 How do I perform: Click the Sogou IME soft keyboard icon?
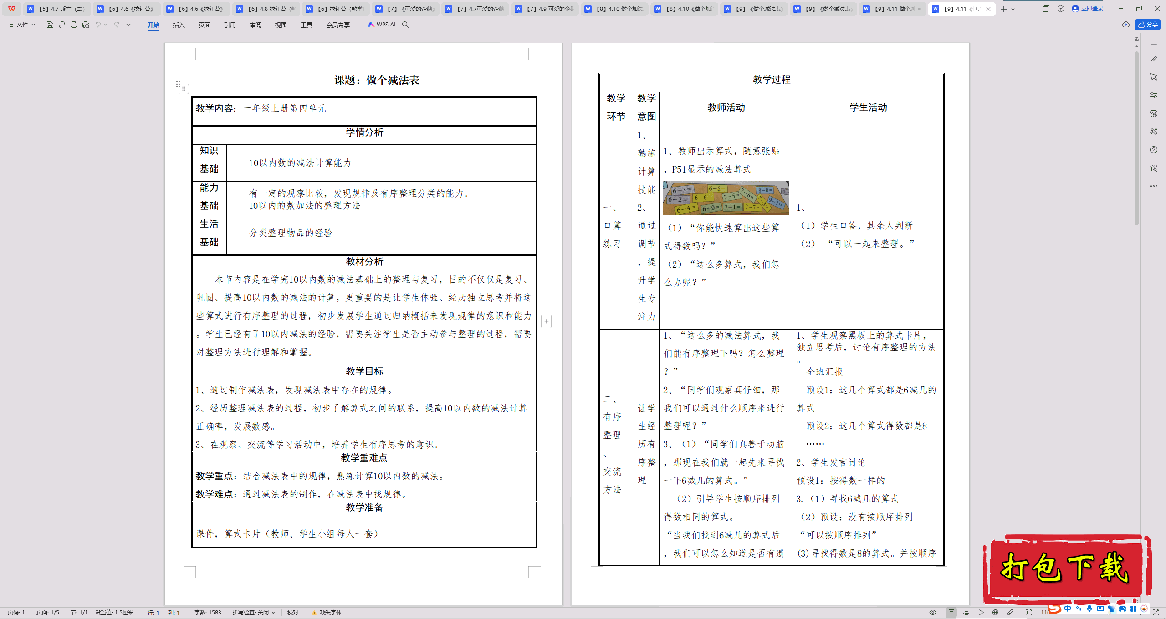1100,609
